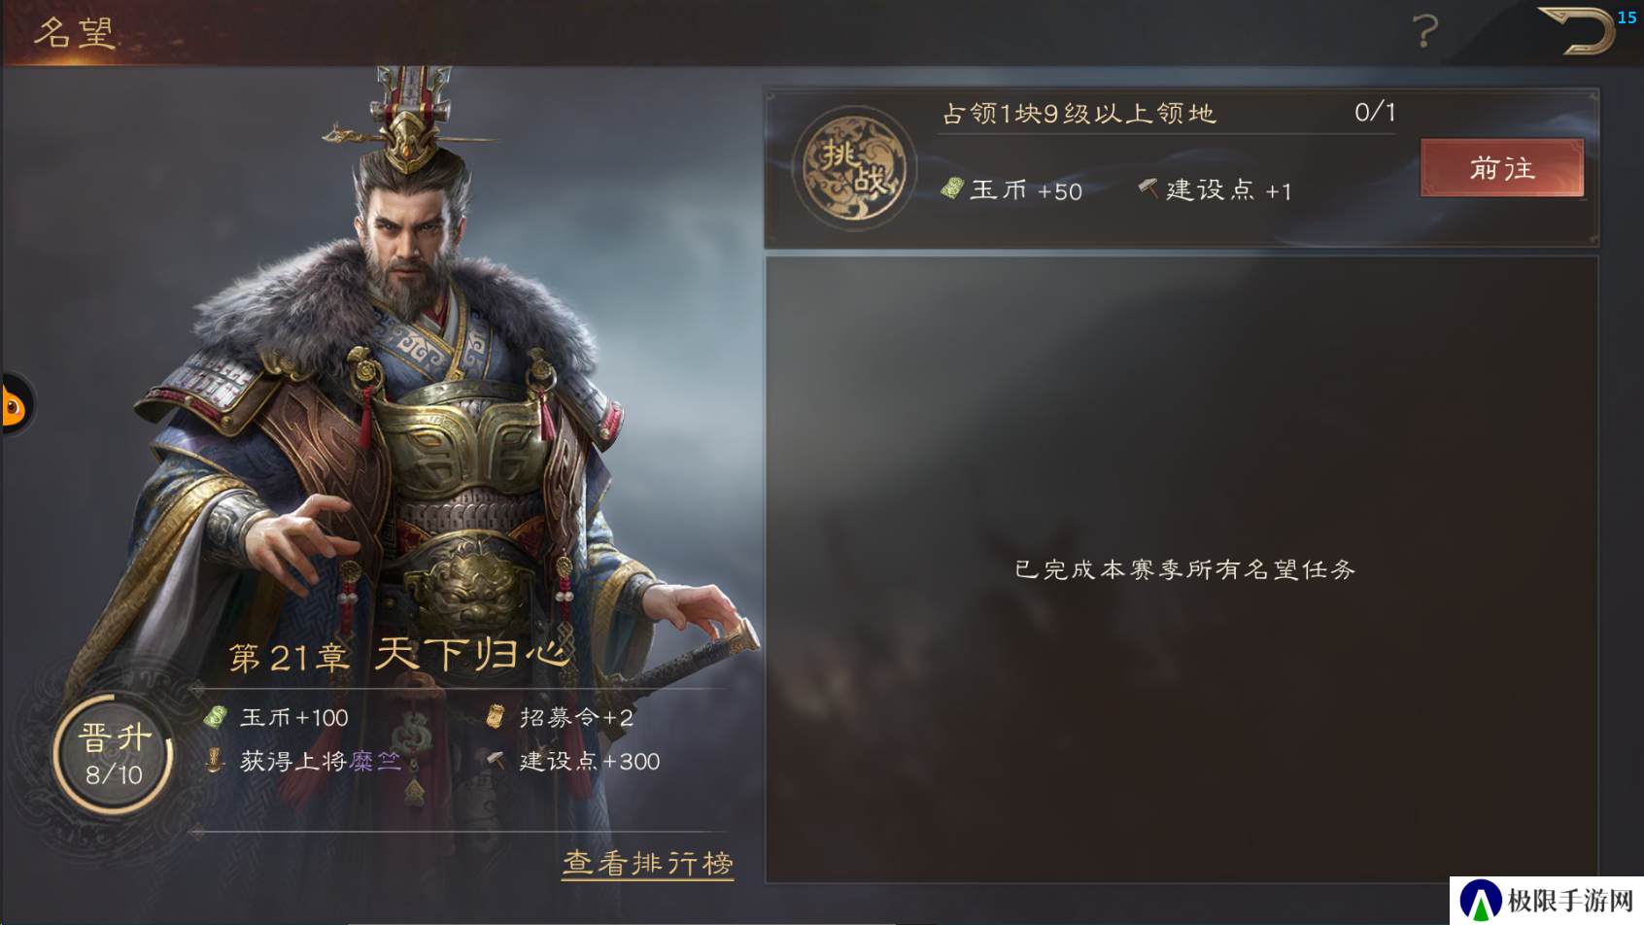This screenshot has height=925, width=1644.
Task: Click the chapter title 第21章 天下归心
Action: (x=397, y=654)
